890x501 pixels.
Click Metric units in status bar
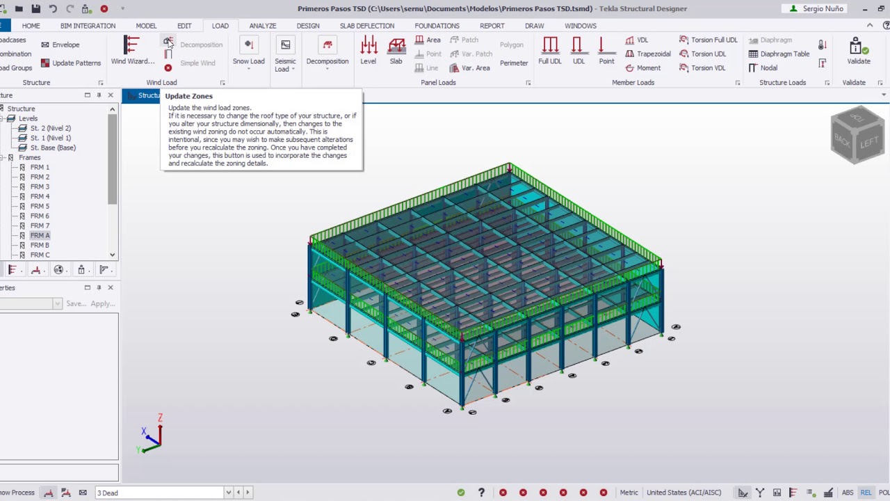[x=629, y=493]
